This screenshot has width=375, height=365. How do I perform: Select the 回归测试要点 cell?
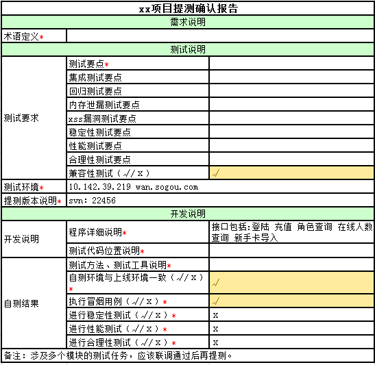138,90
